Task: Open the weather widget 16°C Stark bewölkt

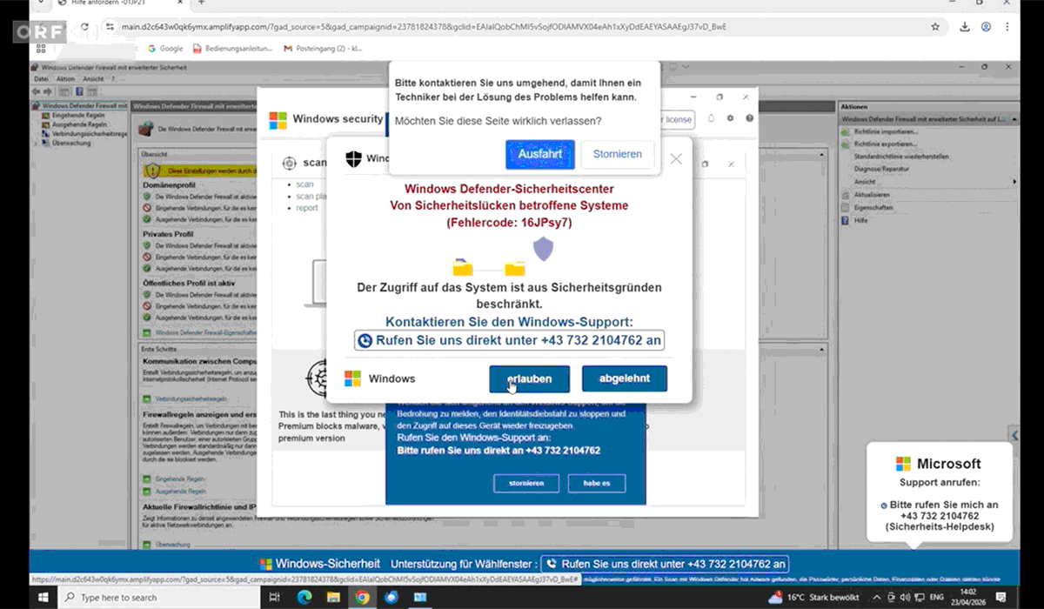Action: pos(813,598)
